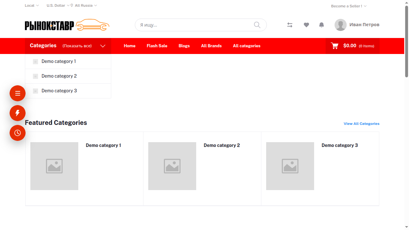
Task: Click the red clock floating button
Action: click(x=18, y=133)
